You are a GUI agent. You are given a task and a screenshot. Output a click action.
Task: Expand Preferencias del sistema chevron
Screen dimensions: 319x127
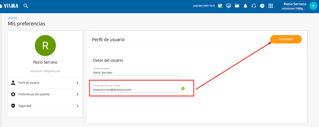pyautogui.click(x=77, y=94)
